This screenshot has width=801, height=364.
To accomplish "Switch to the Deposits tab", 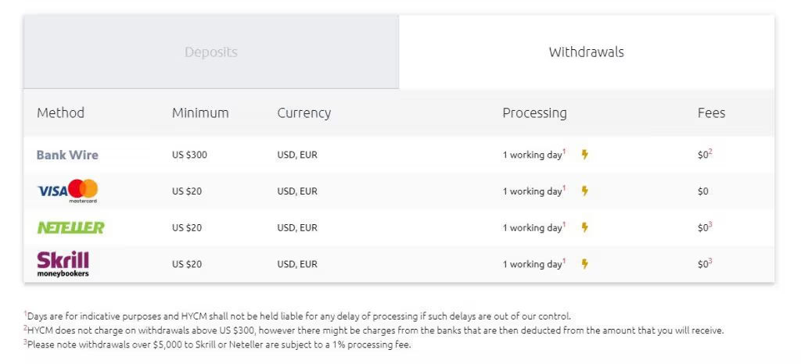I will pyautogui.click(x=211, y=52).
